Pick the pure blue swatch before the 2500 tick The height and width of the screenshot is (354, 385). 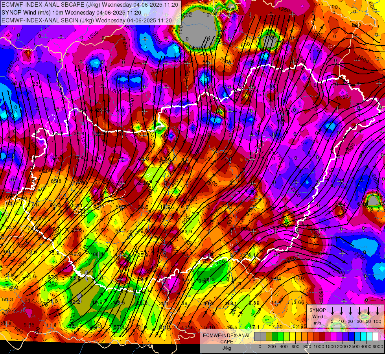pos(352,336)
